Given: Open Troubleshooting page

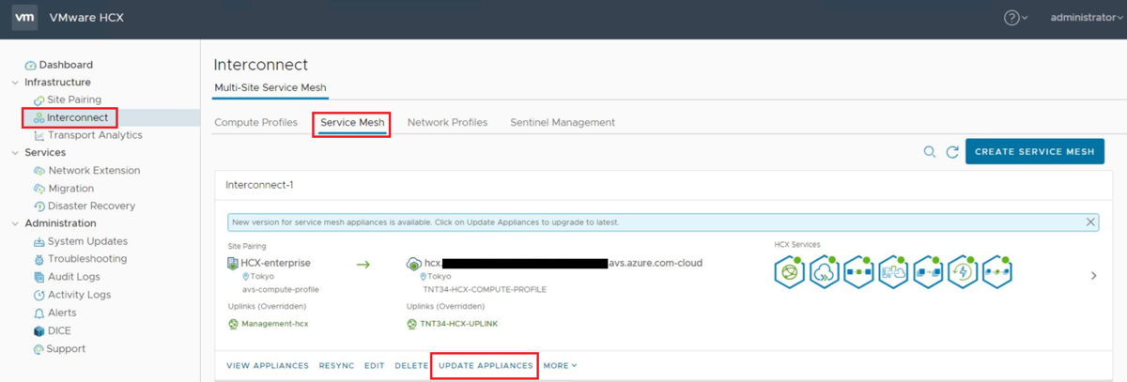Looking at the screenshot, I should (87, 259).
